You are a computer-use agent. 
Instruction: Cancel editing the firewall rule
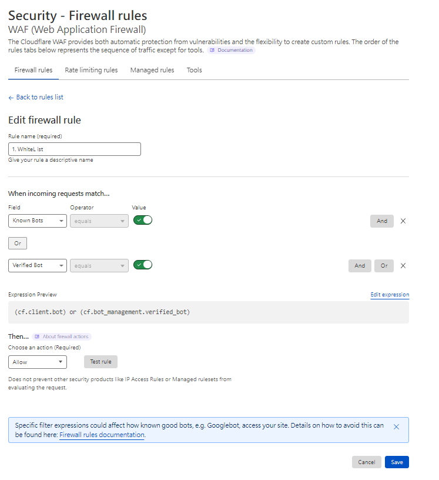pos(366,462)
